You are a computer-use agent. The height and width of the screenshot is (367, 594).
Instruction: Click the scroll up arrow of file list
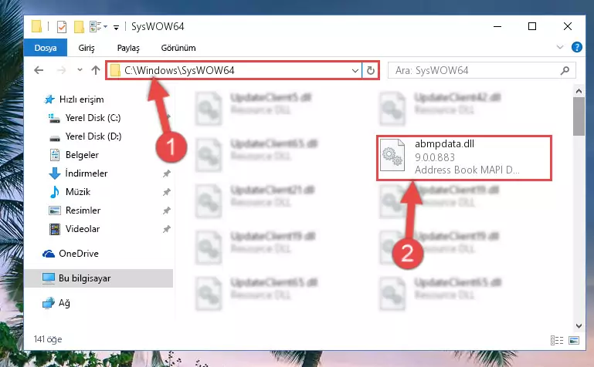579,91
